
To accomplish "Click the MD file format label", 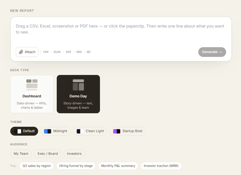I will click(x=89, y=52).
